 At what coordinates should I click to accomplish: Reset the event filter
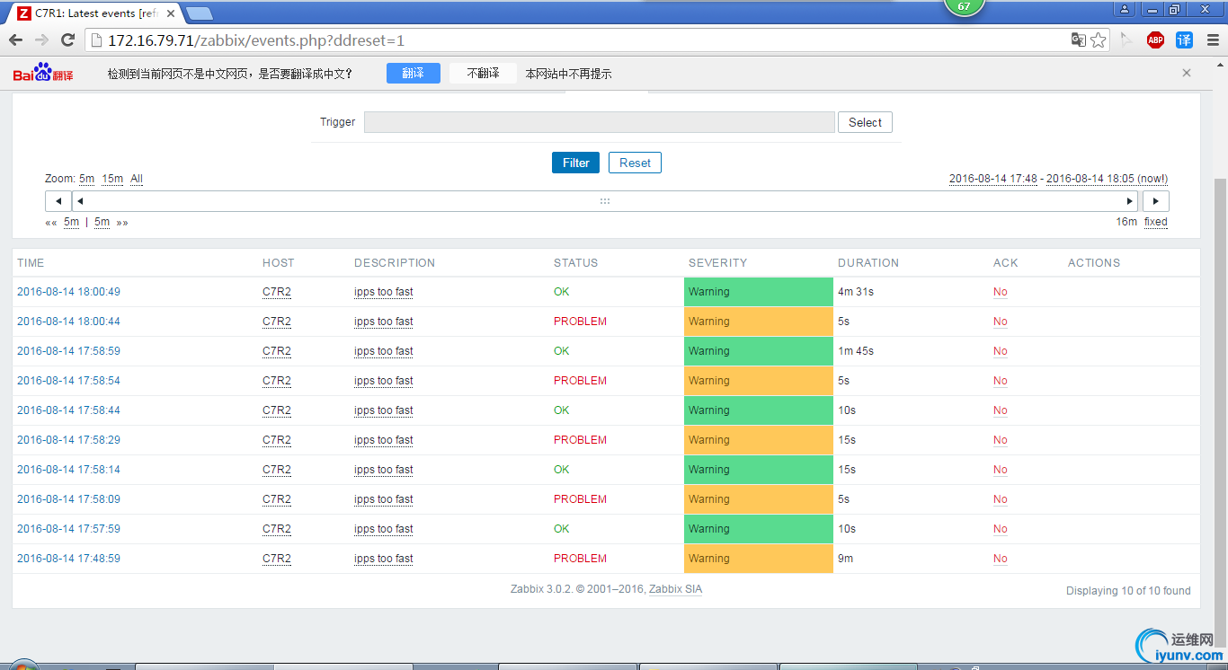click(x=635, y=163)
